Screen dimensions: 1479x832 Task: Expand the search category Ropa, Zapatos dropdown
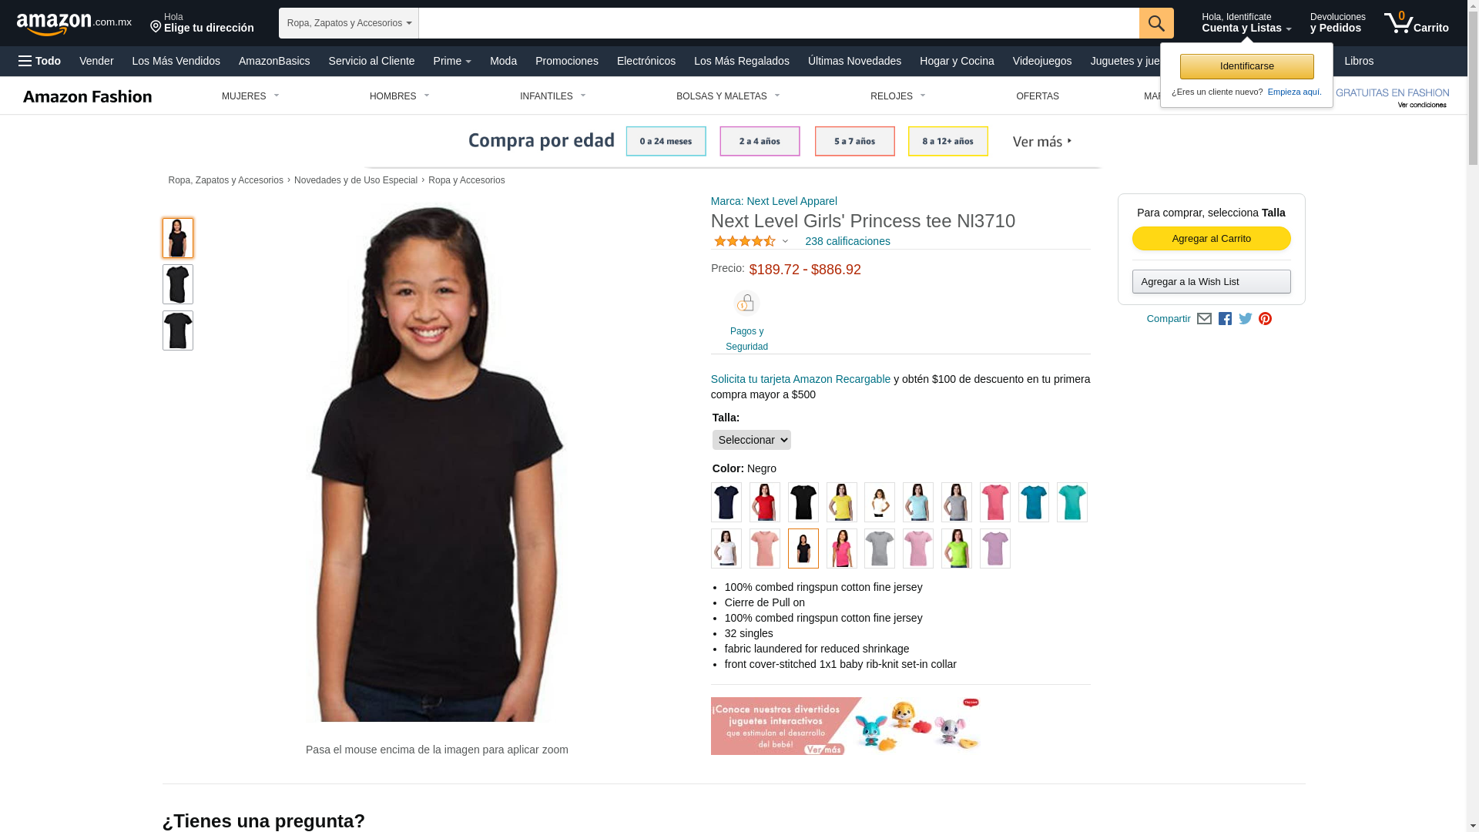(x=348, y=23)
